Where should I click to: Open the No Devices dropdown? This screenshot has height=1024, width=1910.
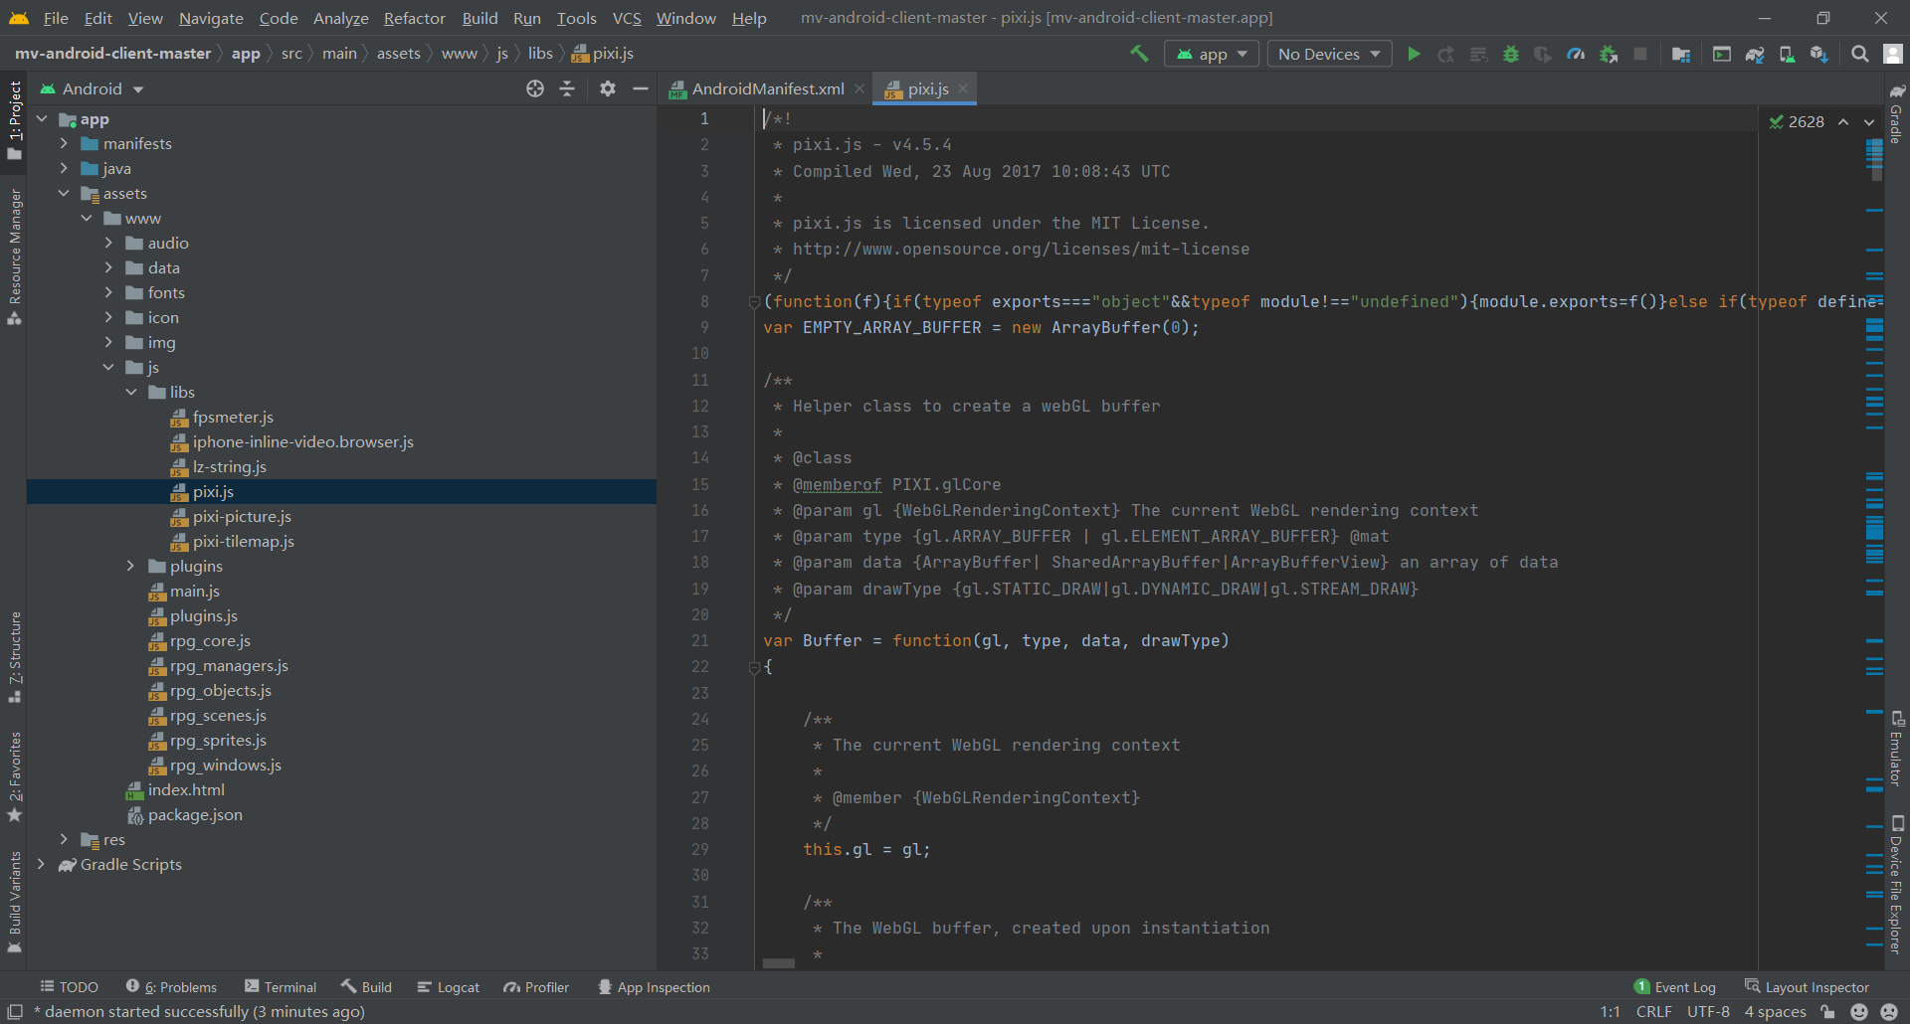pos(1328,54)
